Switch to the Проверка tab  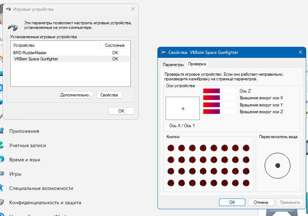click(197, 64)
